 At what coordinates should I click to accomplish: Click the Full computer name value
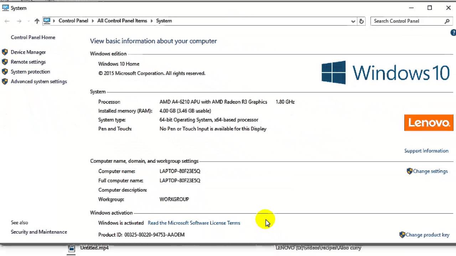180,181
